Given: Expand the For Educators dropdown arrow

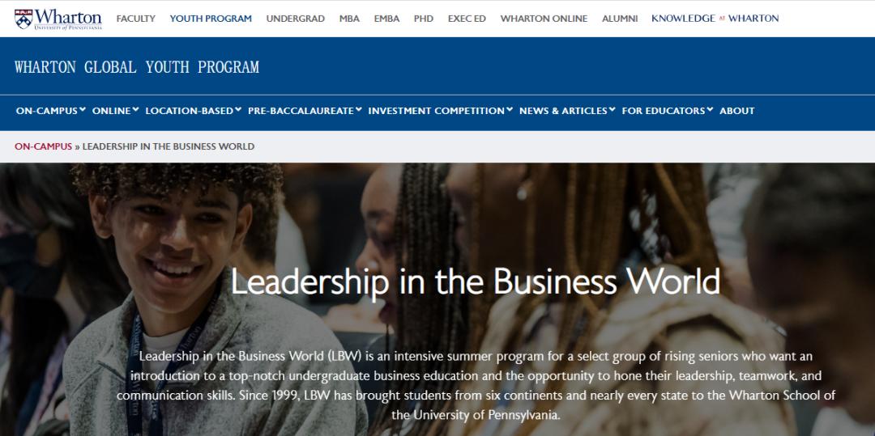Looking at the screenshot, I should [x=710, y=110].
